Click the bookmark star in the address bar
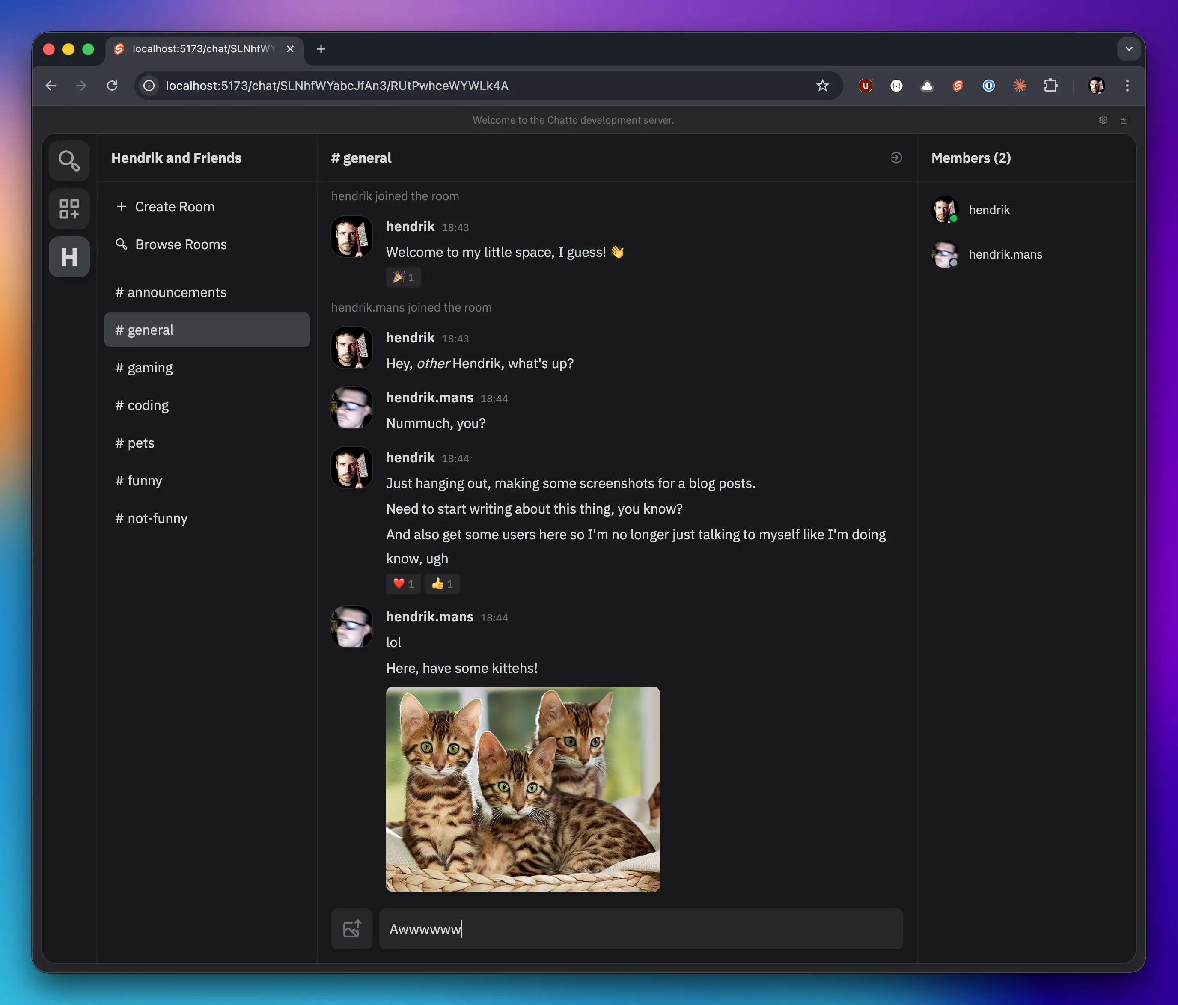 822,86
